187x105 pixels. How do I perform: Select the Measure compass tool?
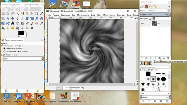coord(8,18)
